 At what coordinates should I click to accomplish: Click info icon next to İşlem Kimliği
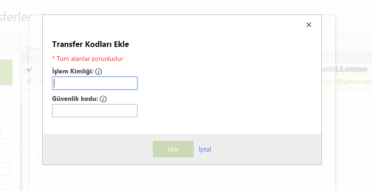[x=98, y=72]
